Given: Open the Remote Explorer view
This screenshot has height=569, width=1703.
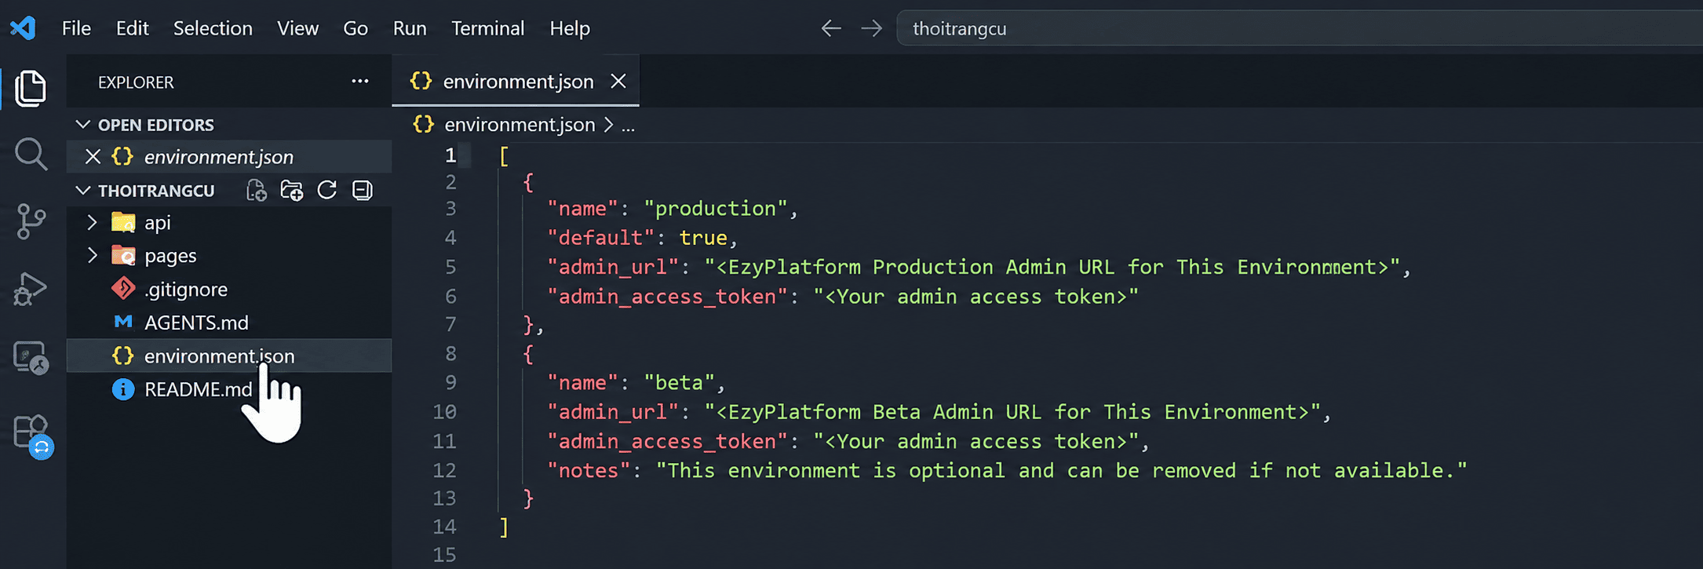Looking at the screenshot, I should tap(31, 357).
